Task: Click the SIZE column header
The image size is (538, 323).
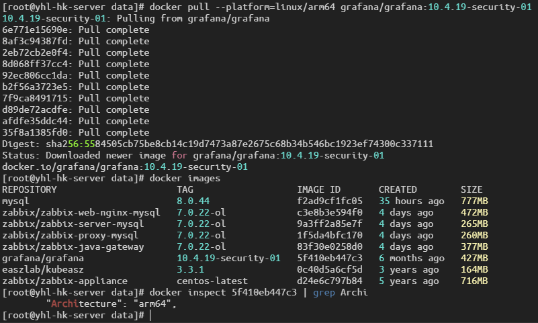Action: pyautogui.click(x=472, y=189)
